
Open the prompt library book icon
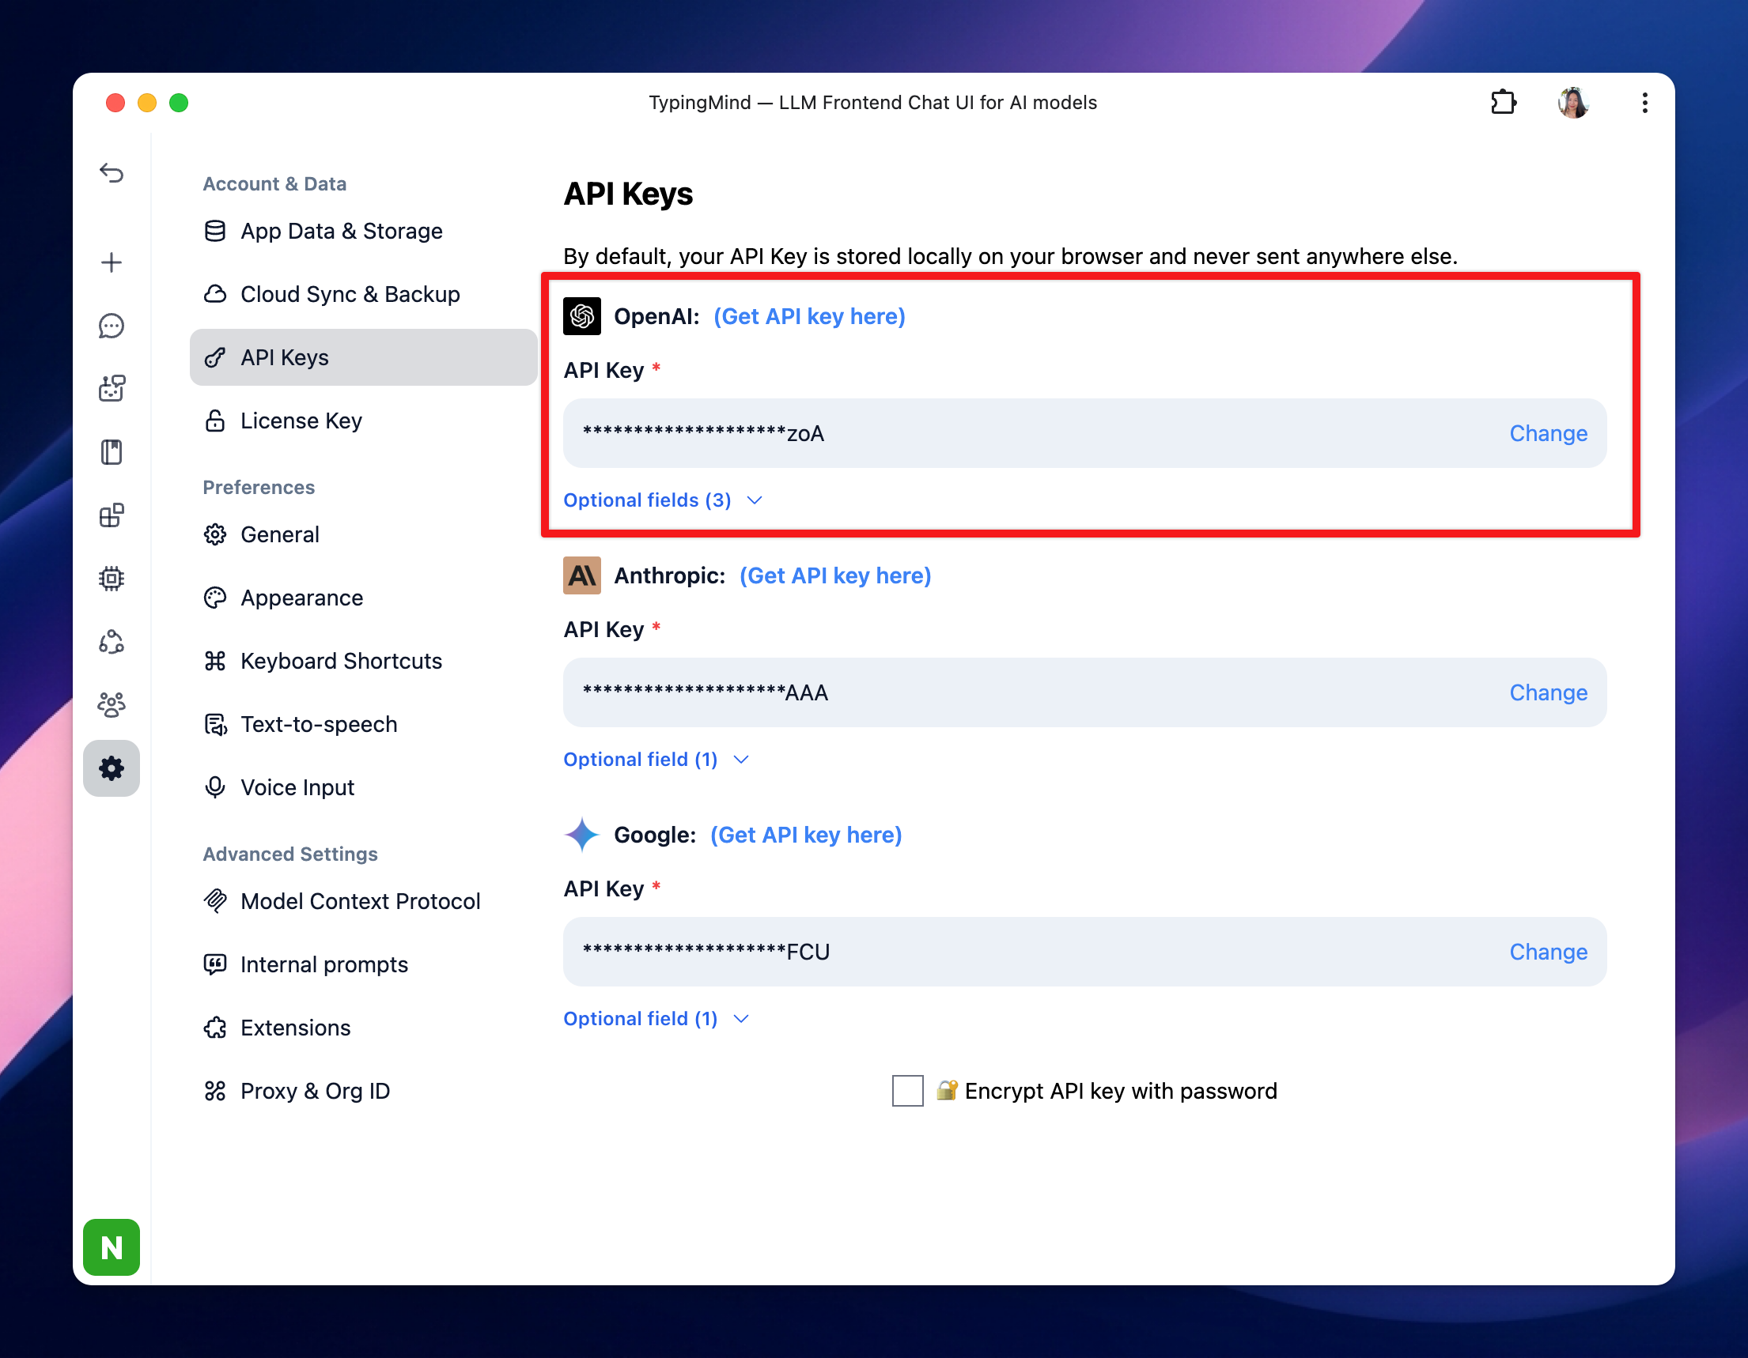coord(112,452)
